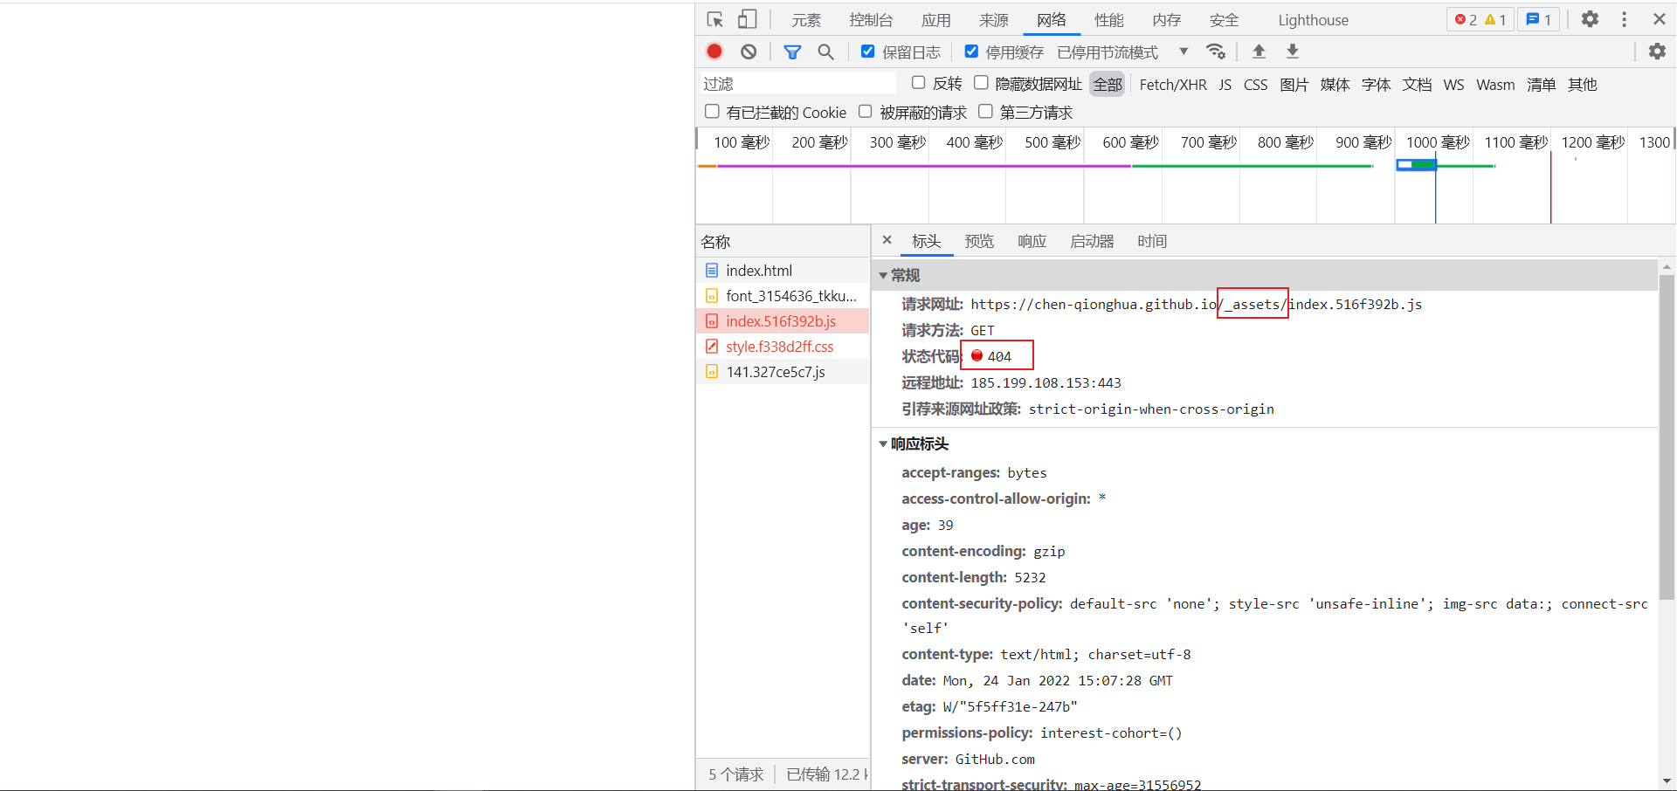Select font_3154636_tkku request row
Viewport: 1677px width, 791px height.
783,296
